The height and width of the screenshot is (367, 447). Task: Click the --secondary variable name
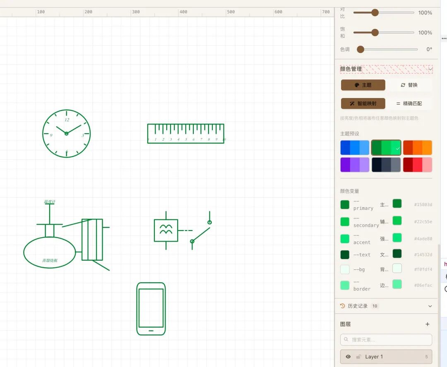point(366,222)
